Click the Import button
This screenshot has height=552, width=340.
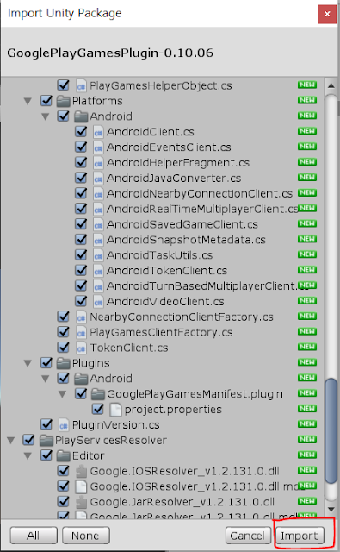click(x=300, y=536)
